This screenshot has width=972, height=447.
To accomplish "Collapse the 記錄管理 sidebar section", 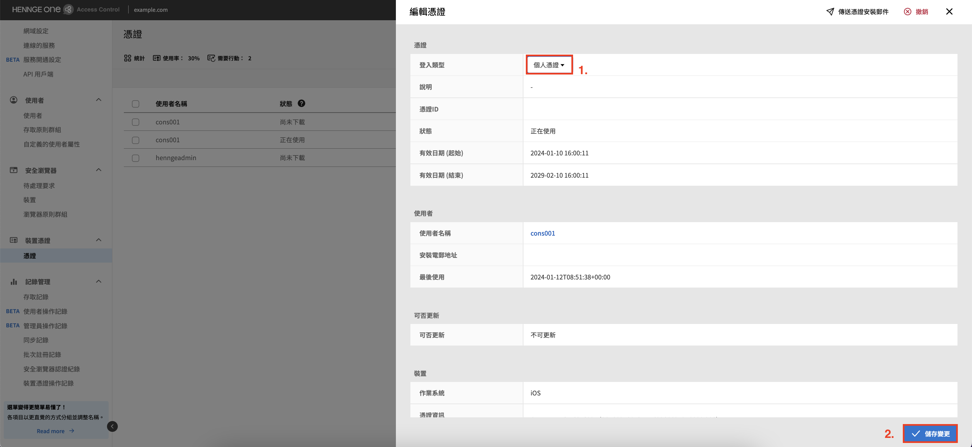I will click(x=99, y=281).
